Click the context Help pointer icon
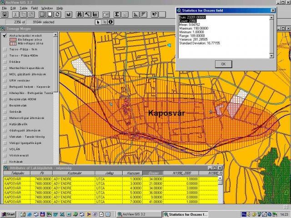 pyautogui.click(x=155, y=15)
